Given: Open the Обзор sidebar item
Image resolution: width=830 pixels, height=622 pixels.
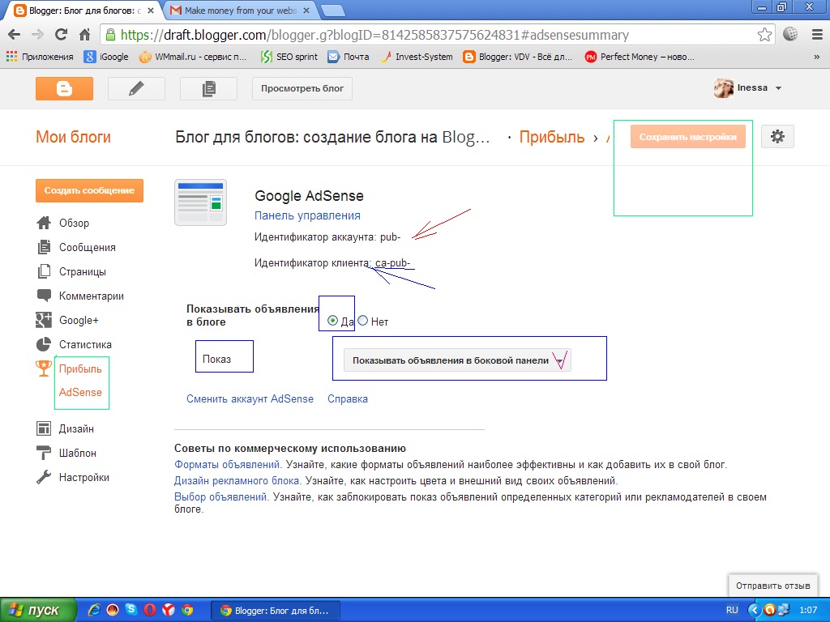Looking at the screenshot, I should click(x=74, y=224).
